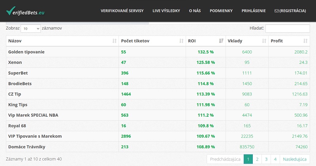Image resolution: width=316 pixels, height=166 pixels.
Task: Click ticket count 396 for SuperBet
Action: click(x=125, y=73)
